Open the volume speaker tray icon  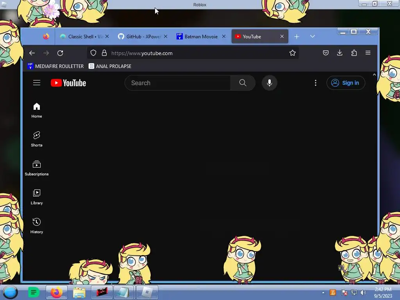[x=363, y=293]
